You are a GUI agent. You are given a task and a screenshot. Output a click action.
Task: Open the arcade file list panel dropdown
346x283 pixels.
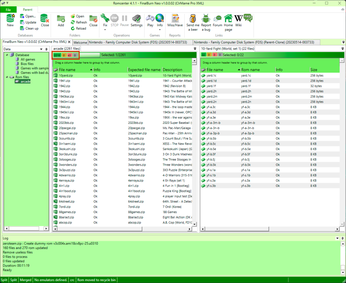[195, 49]
